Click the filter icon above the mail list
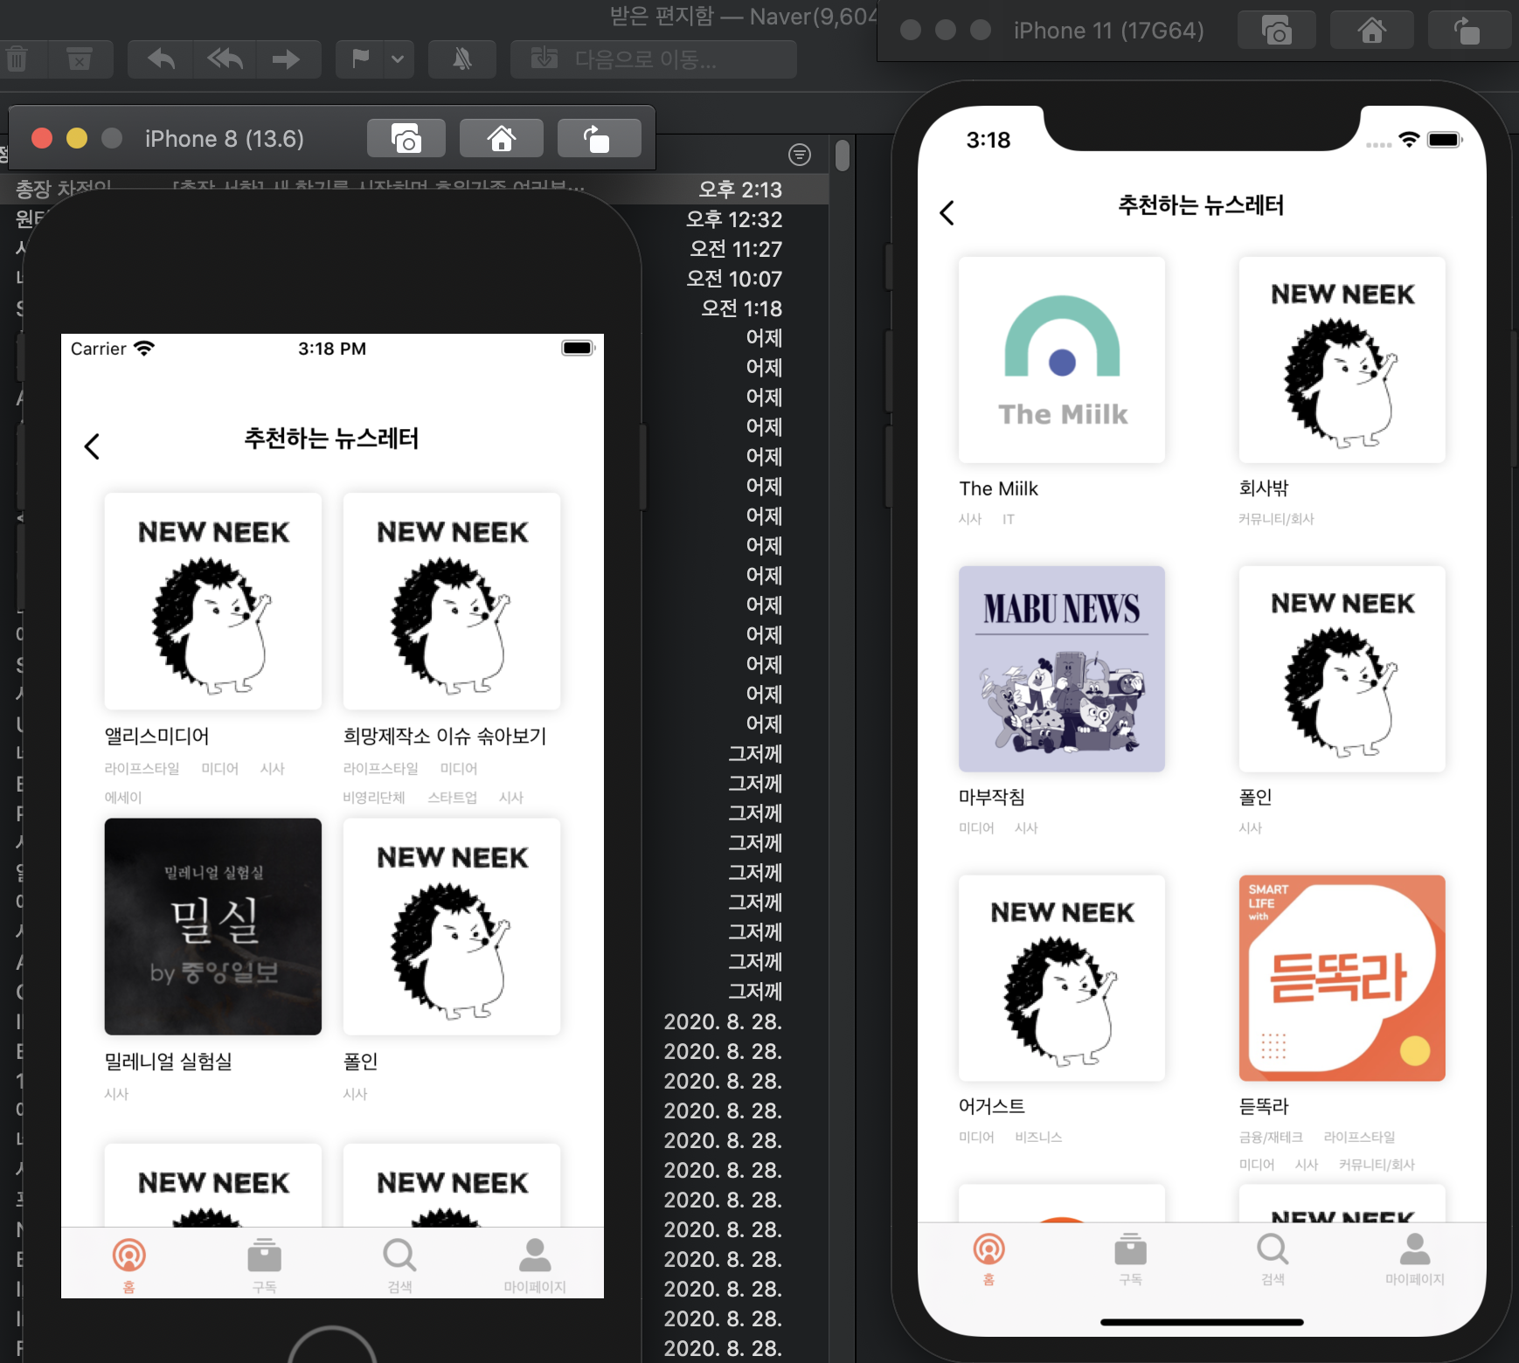The image size is (1519, 1363). [x=799, y=155]
